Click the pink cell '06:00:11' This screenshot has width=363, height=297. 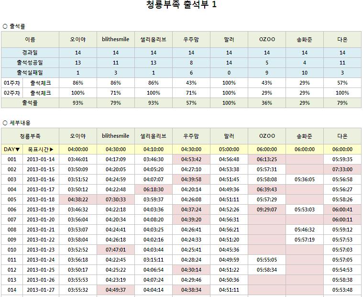point(342,220)
